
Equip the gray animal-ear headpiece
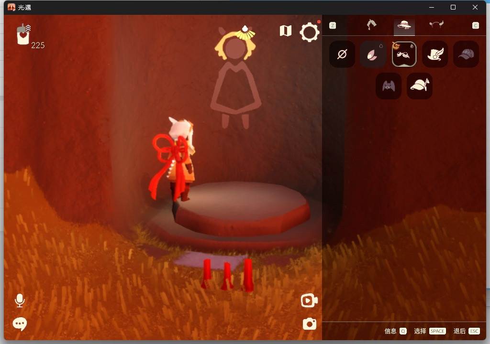389,86
